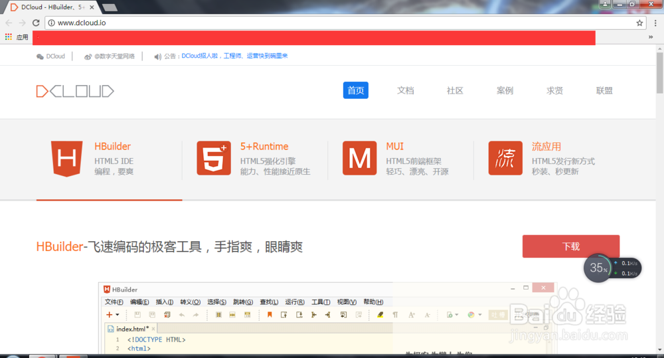Click the speaker announcement icon
Screen dimensions: 664x358
point(157,56)
